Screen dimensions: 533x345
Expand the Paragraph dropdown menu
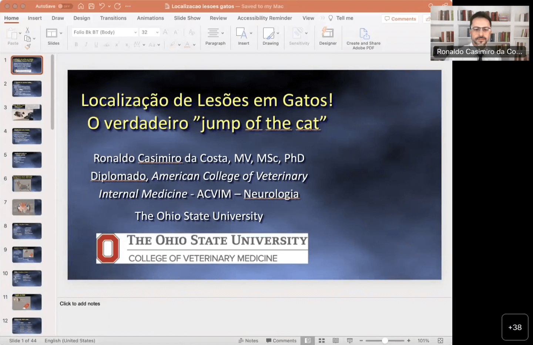coord(222,33)
